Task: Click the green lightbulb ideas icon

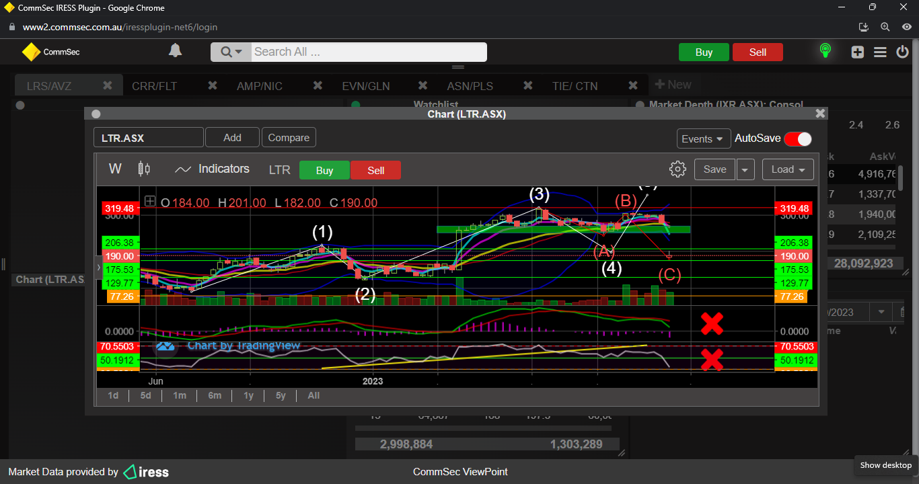Action: pos(825,51)
